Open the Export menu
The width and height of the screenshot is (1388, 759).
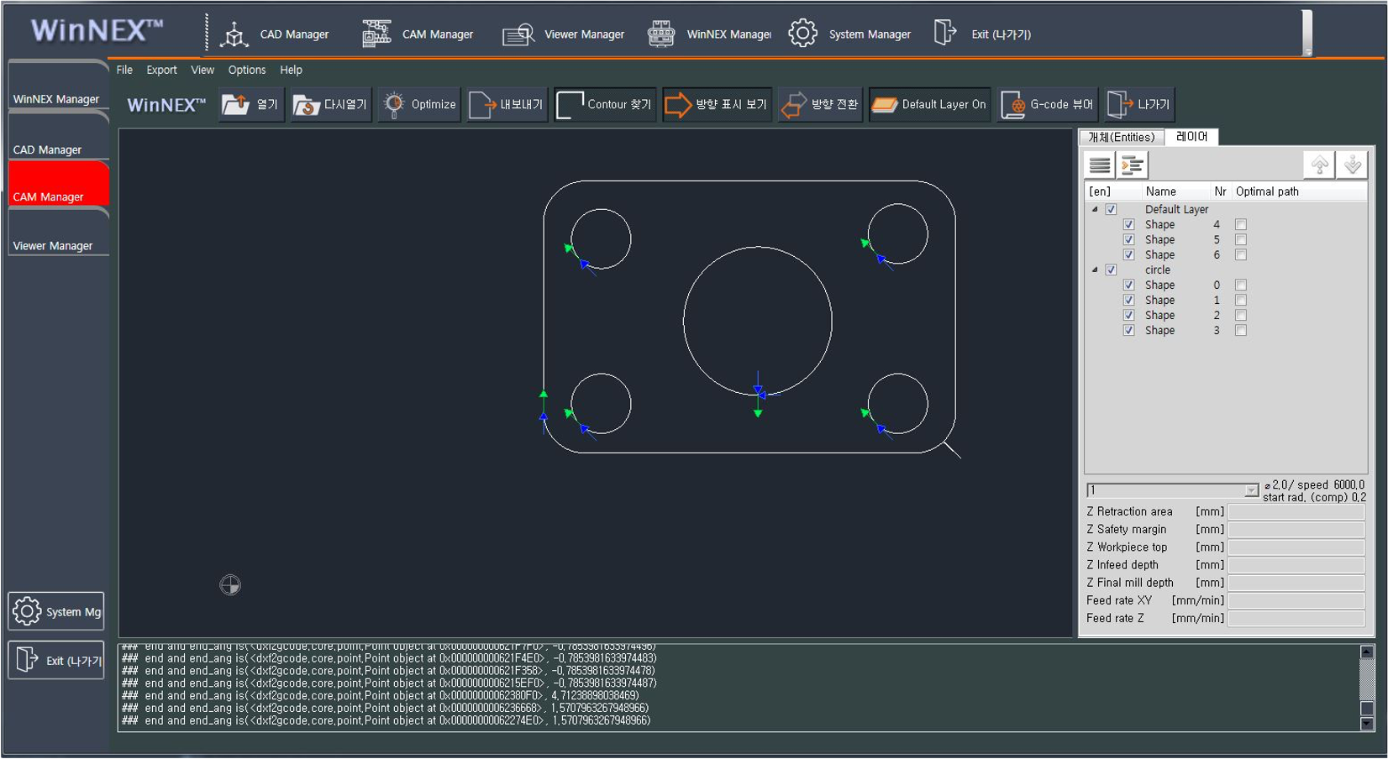point(161,70)
